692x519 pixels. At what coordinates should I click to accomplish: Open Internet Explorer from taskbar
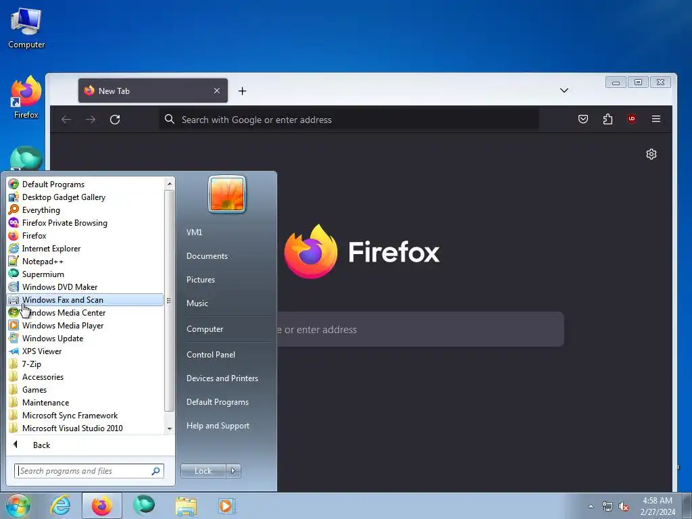tap(60, 505)
